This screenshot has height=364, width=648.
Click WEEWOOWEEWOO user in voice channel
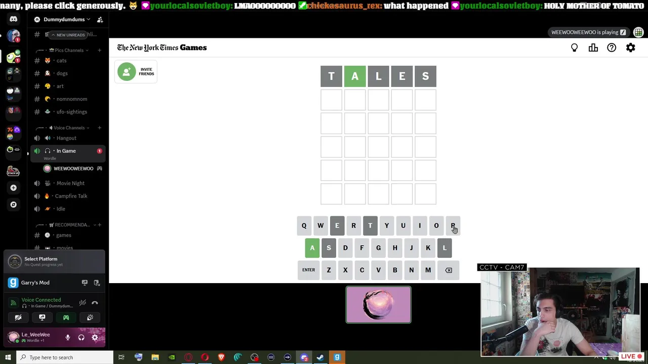point(73,168)
